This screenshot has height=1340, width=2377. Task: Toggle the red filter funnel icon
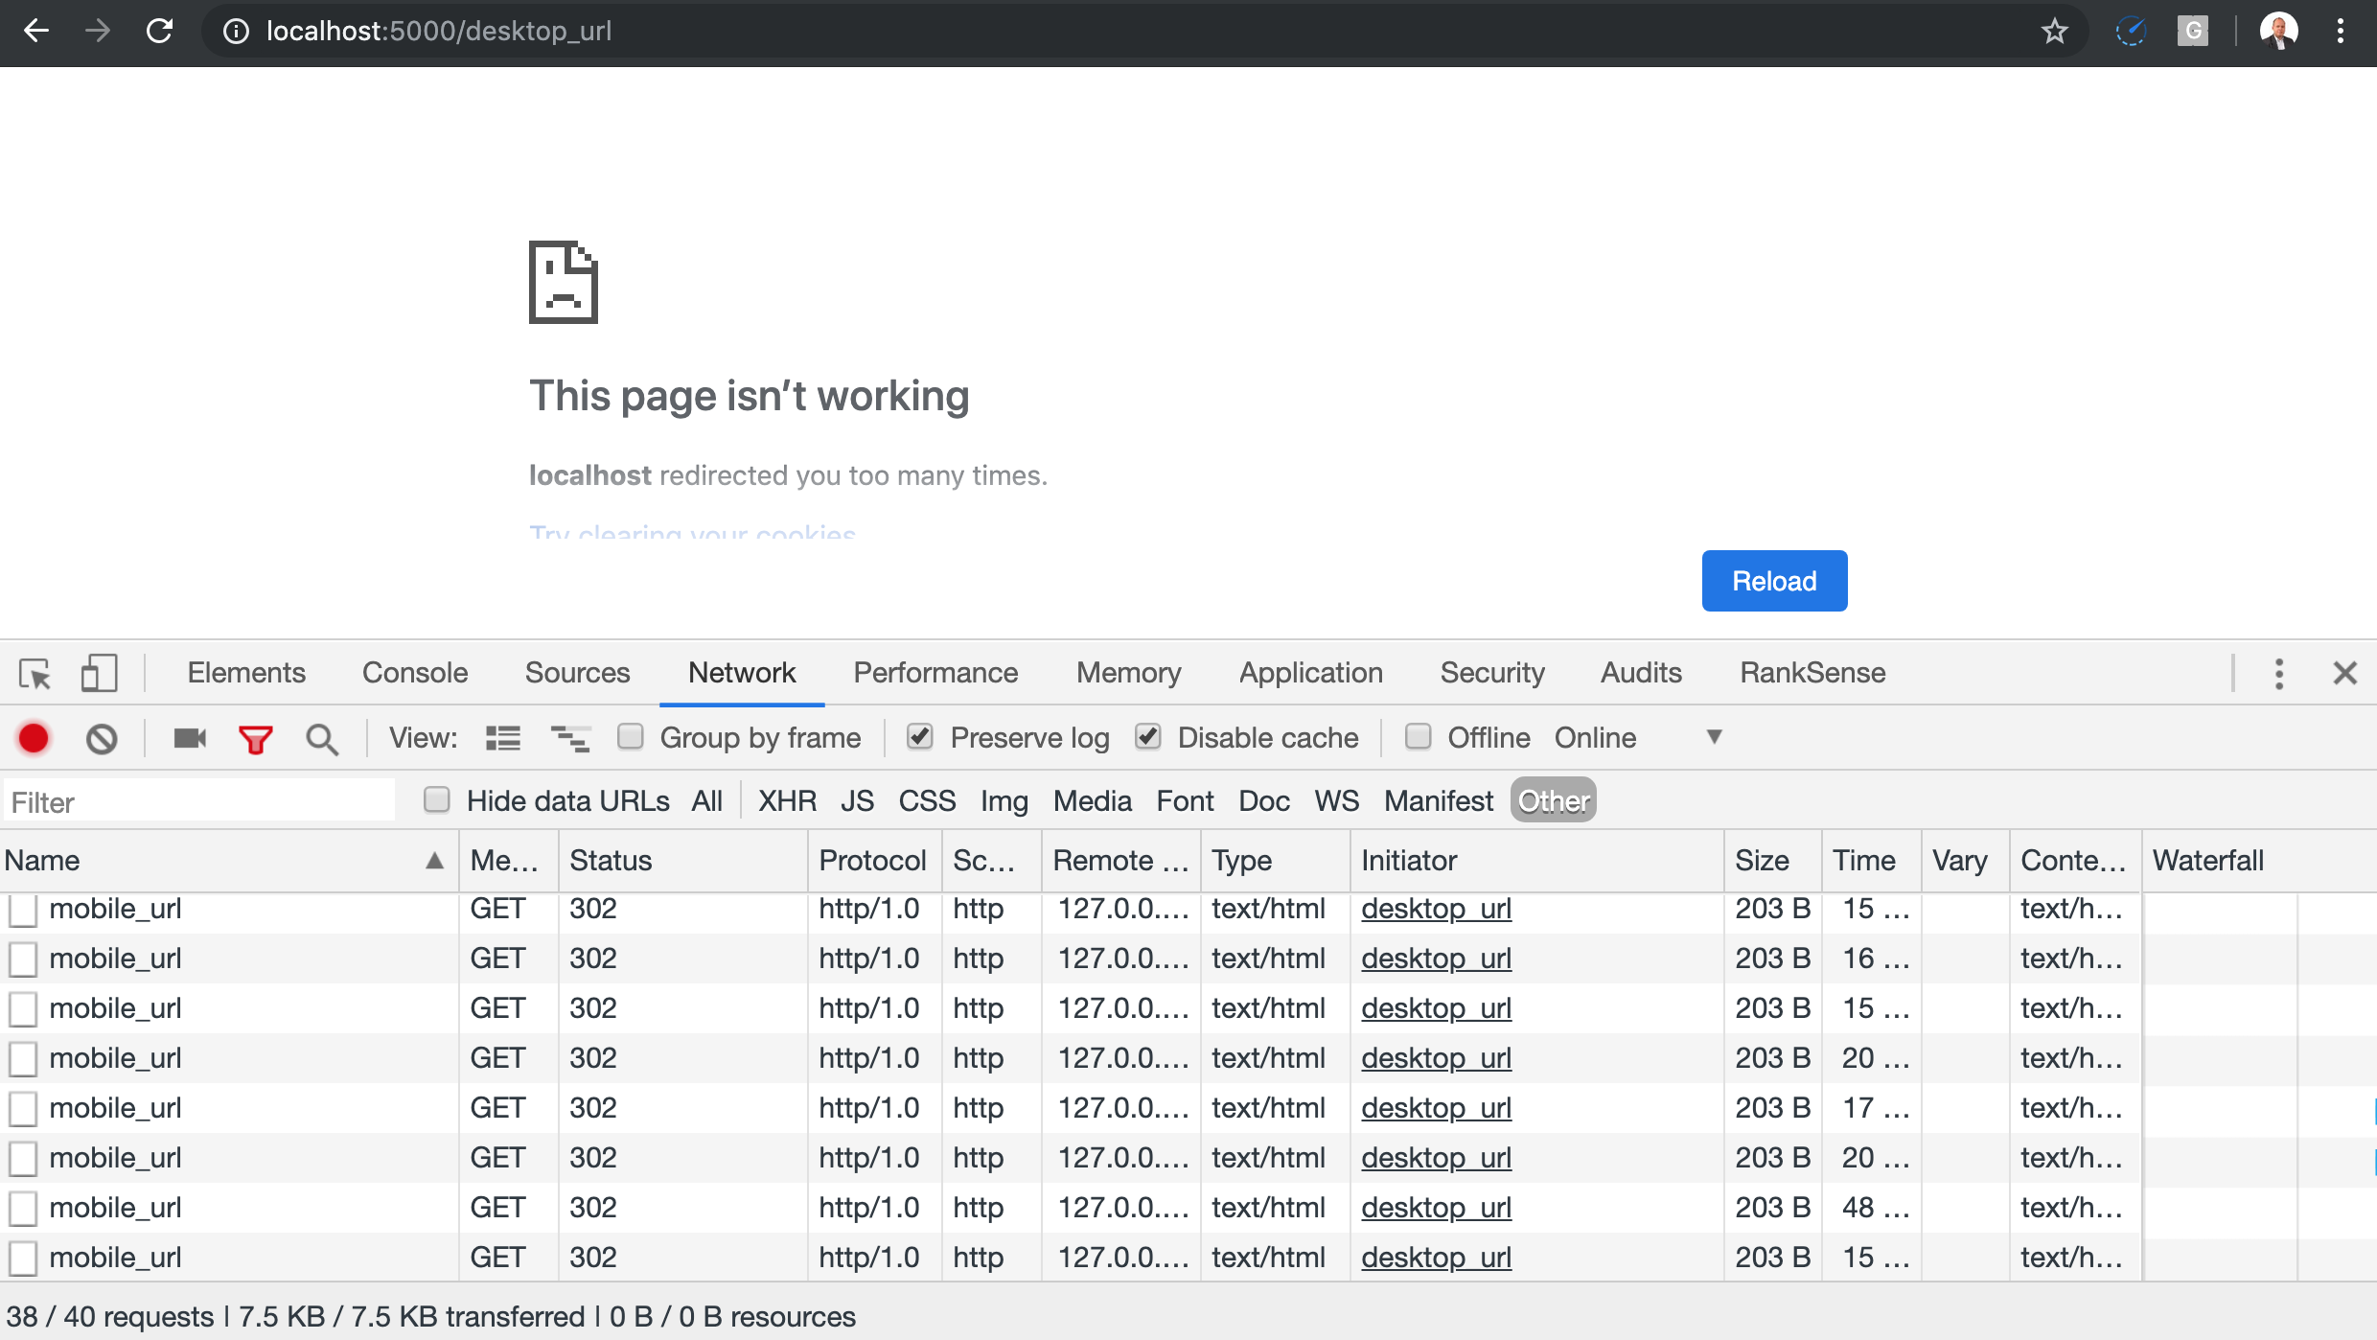click(255, 739)
